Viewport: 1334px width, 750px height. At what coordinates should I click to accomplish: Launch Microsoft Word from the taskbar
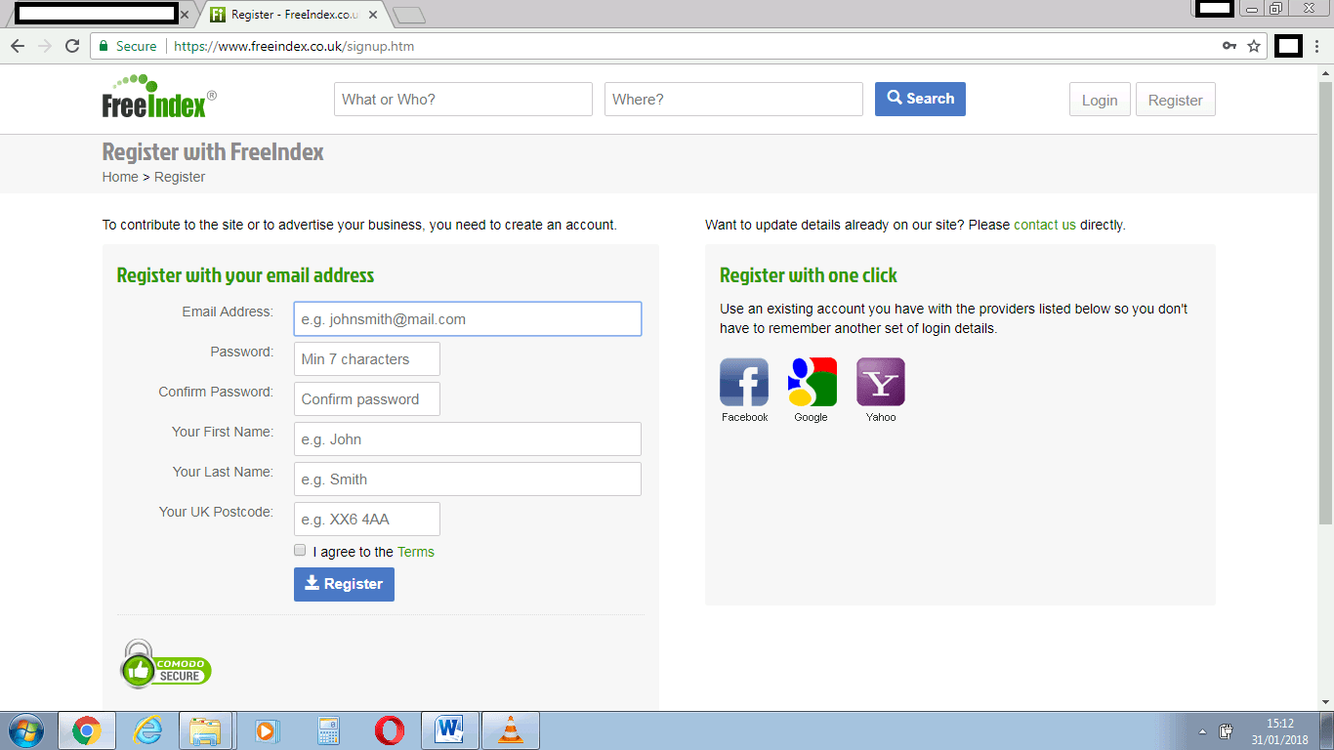(450, 729)
